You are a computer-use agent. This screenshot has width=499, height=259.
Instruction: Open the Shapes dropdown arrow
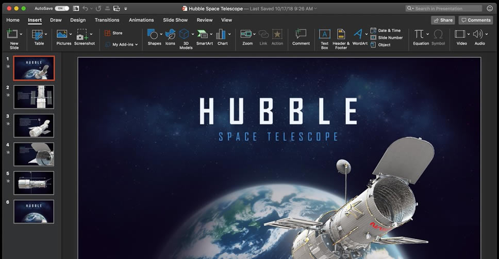(x=161, y=34)
